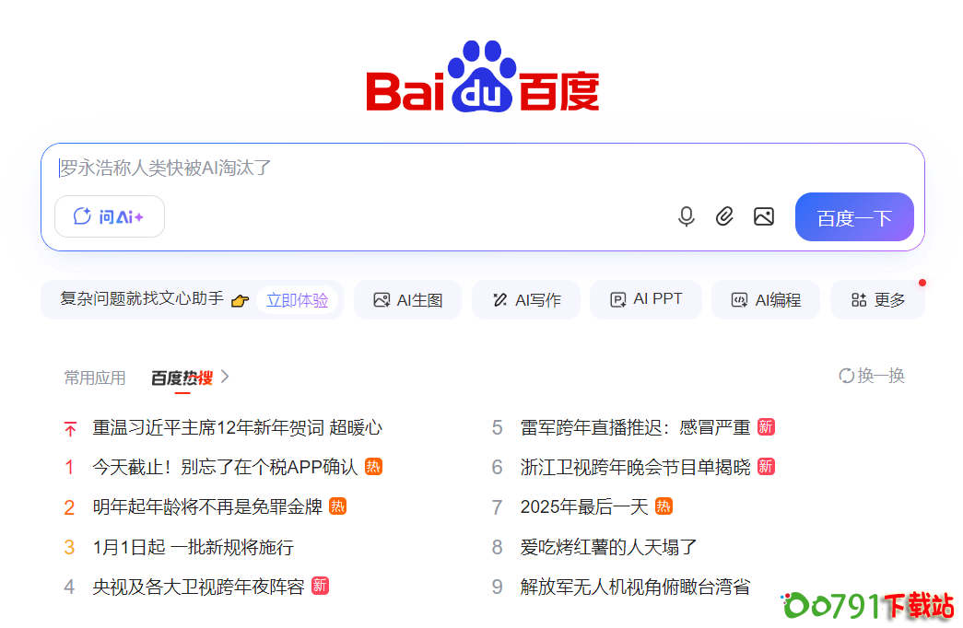Click the 热 badge next to 2025年最后一天

click(664, 506)
